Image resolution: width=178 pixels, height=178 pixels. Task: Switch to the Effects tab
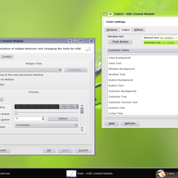[x=139, y=30]
